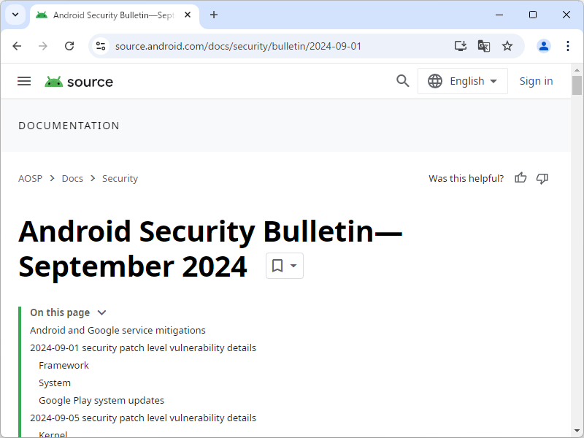Give thumbs down feedback on the page
Image resolution: width=584 pixels, height=438 pixels.
[542, 178]
